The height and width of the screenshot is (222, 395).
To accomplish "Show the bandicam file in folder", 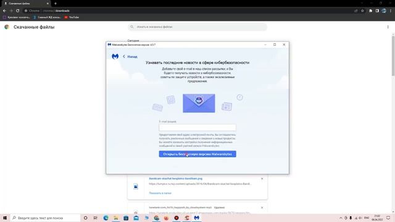I will (160, 193).
